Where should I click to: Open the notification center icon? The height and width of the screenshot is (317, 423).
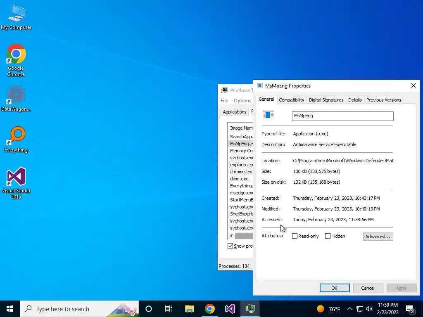[410, 310]
